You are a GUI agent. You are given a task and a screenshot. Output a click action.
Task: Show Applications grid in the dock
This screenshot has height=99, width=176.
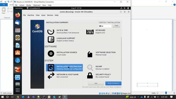18,90
